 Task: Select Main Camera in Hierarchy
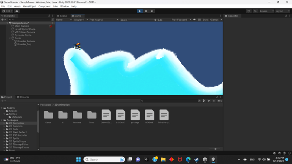click(22, 26)
